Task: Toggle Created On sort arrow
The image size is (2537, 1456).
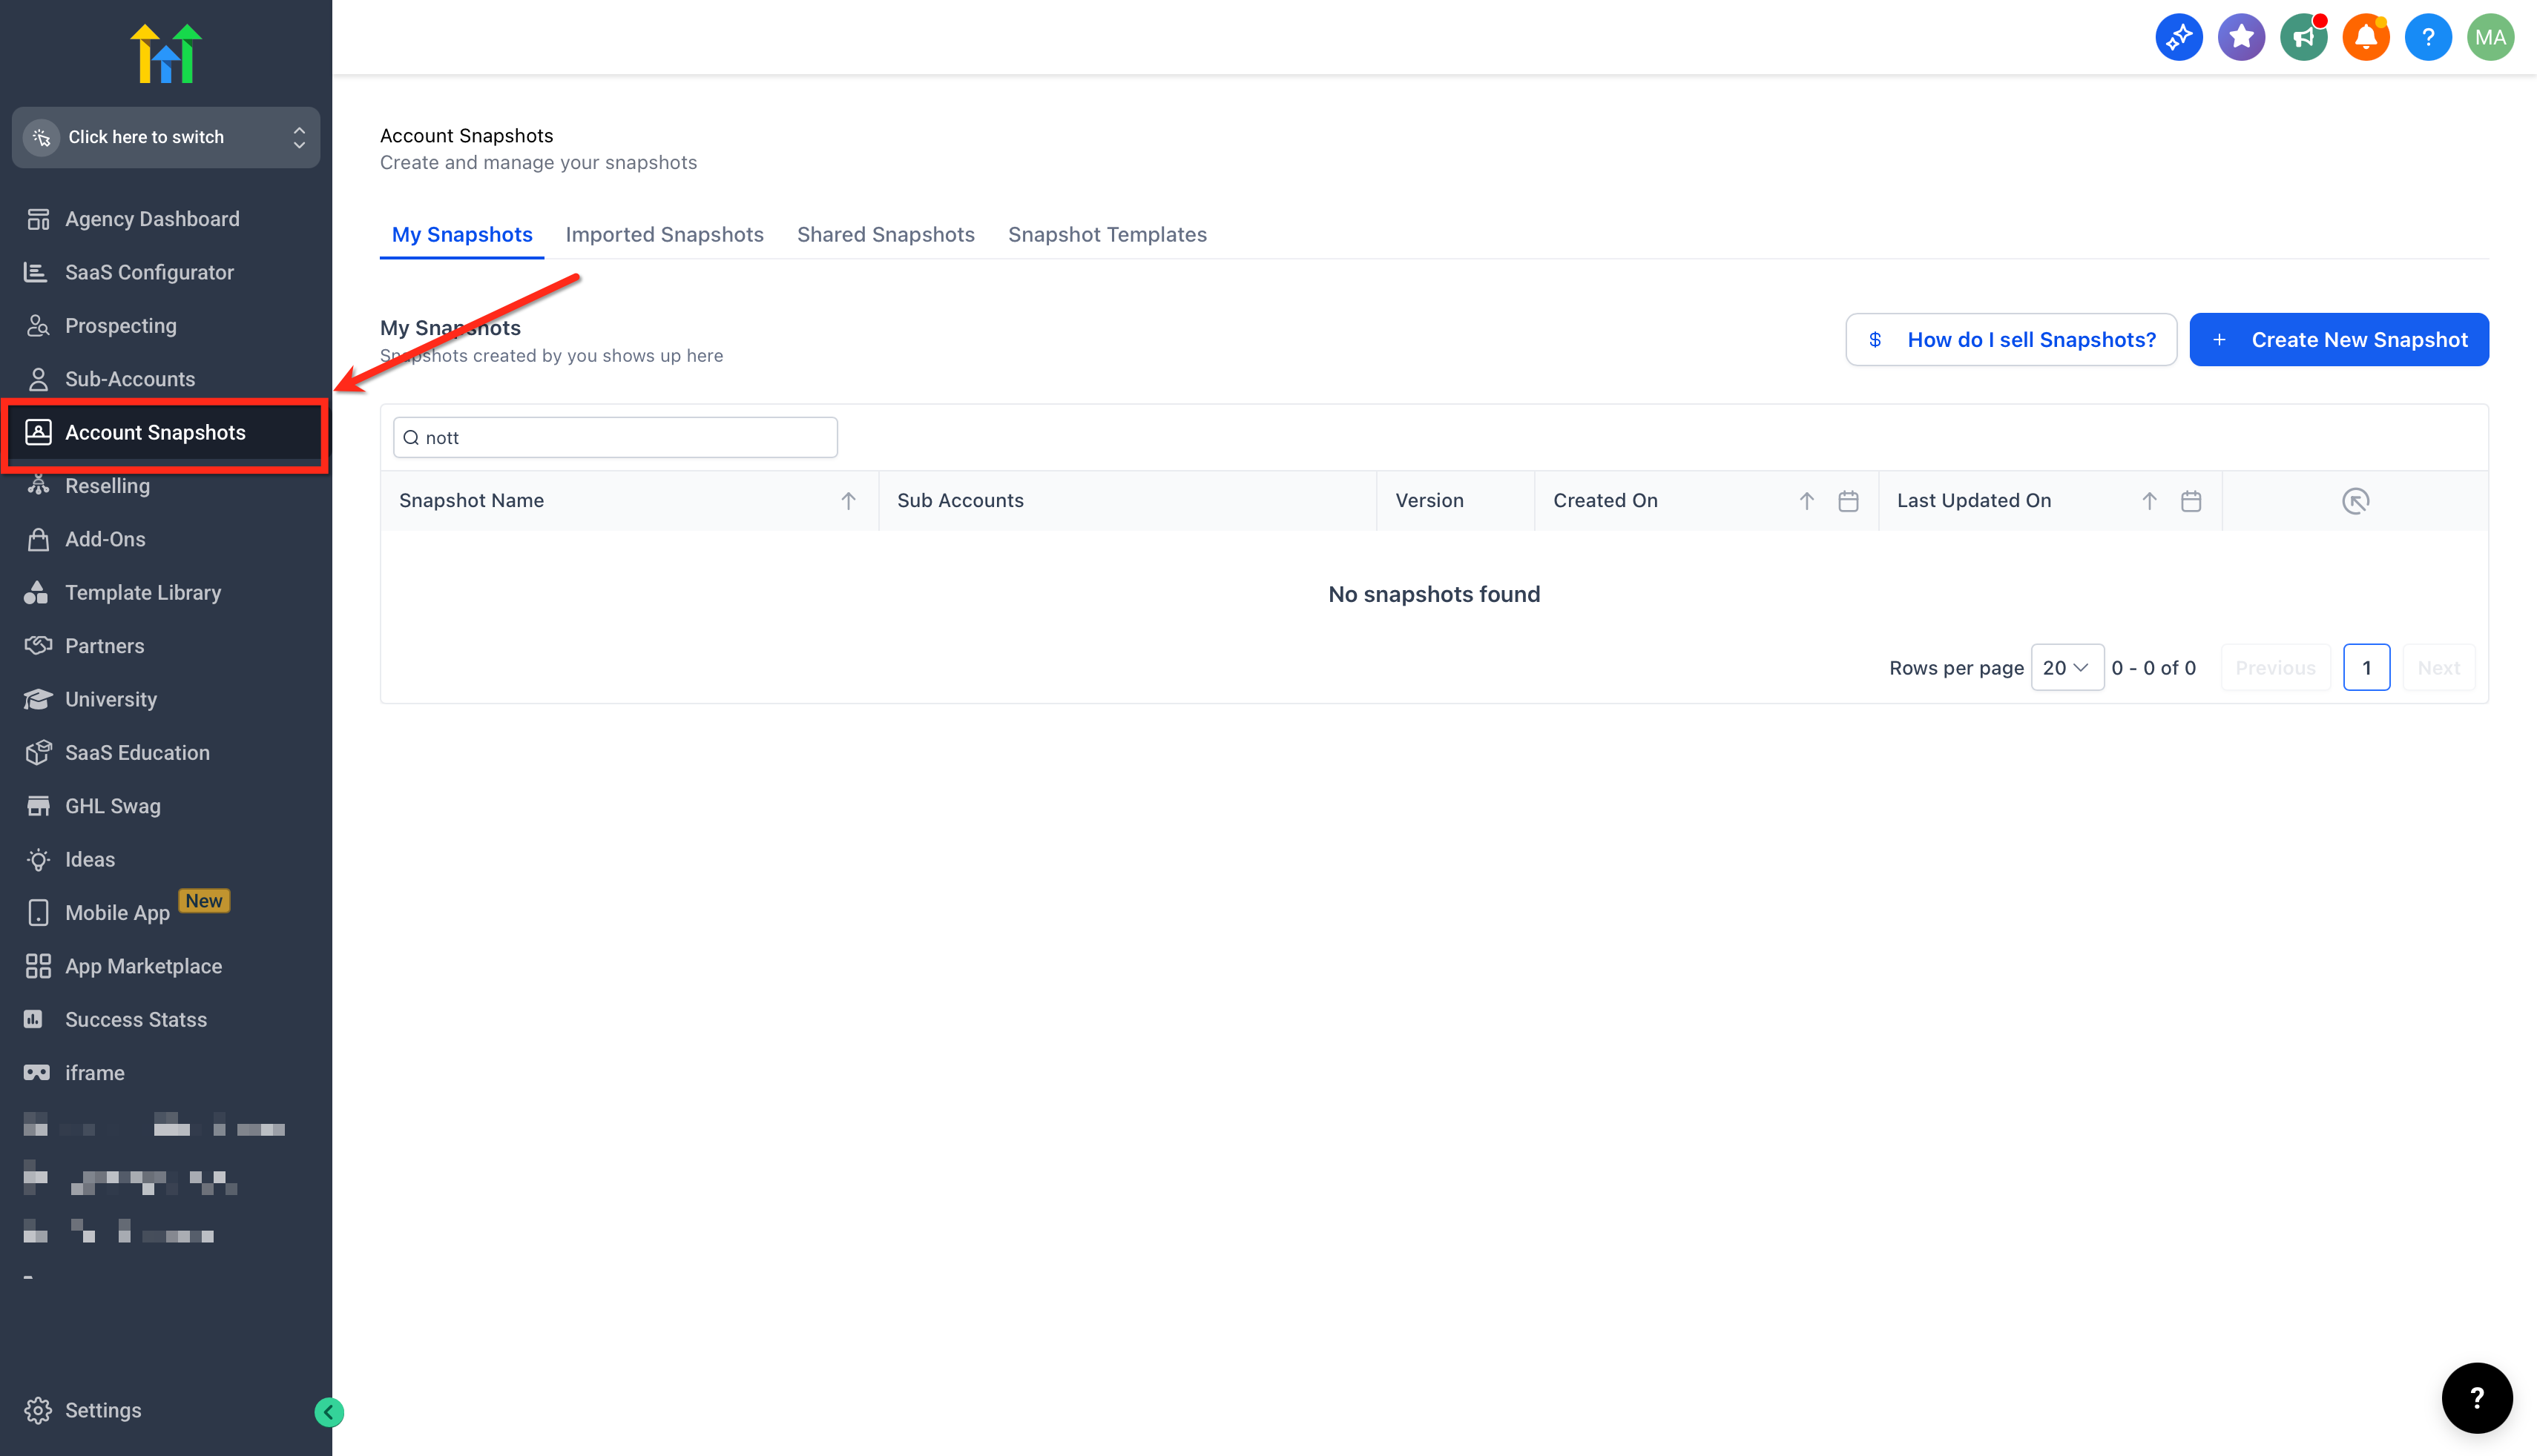Action: point(1806,501)
